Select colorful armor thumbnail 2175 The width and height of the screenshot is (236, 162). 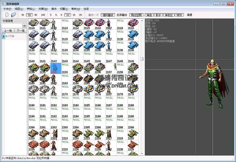coord(89,90)
